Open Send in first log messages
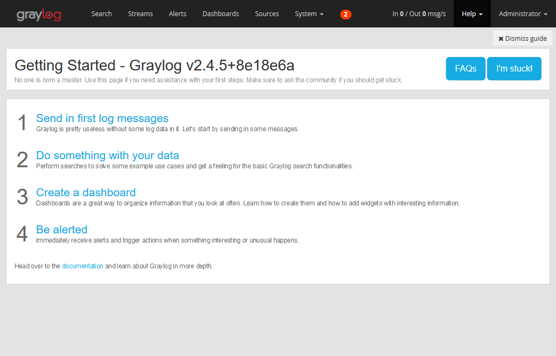 [x=102, y=118]
